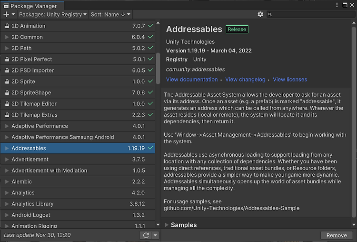Refresh the package list
The image size is (357, 242).
tap(146, 235)
